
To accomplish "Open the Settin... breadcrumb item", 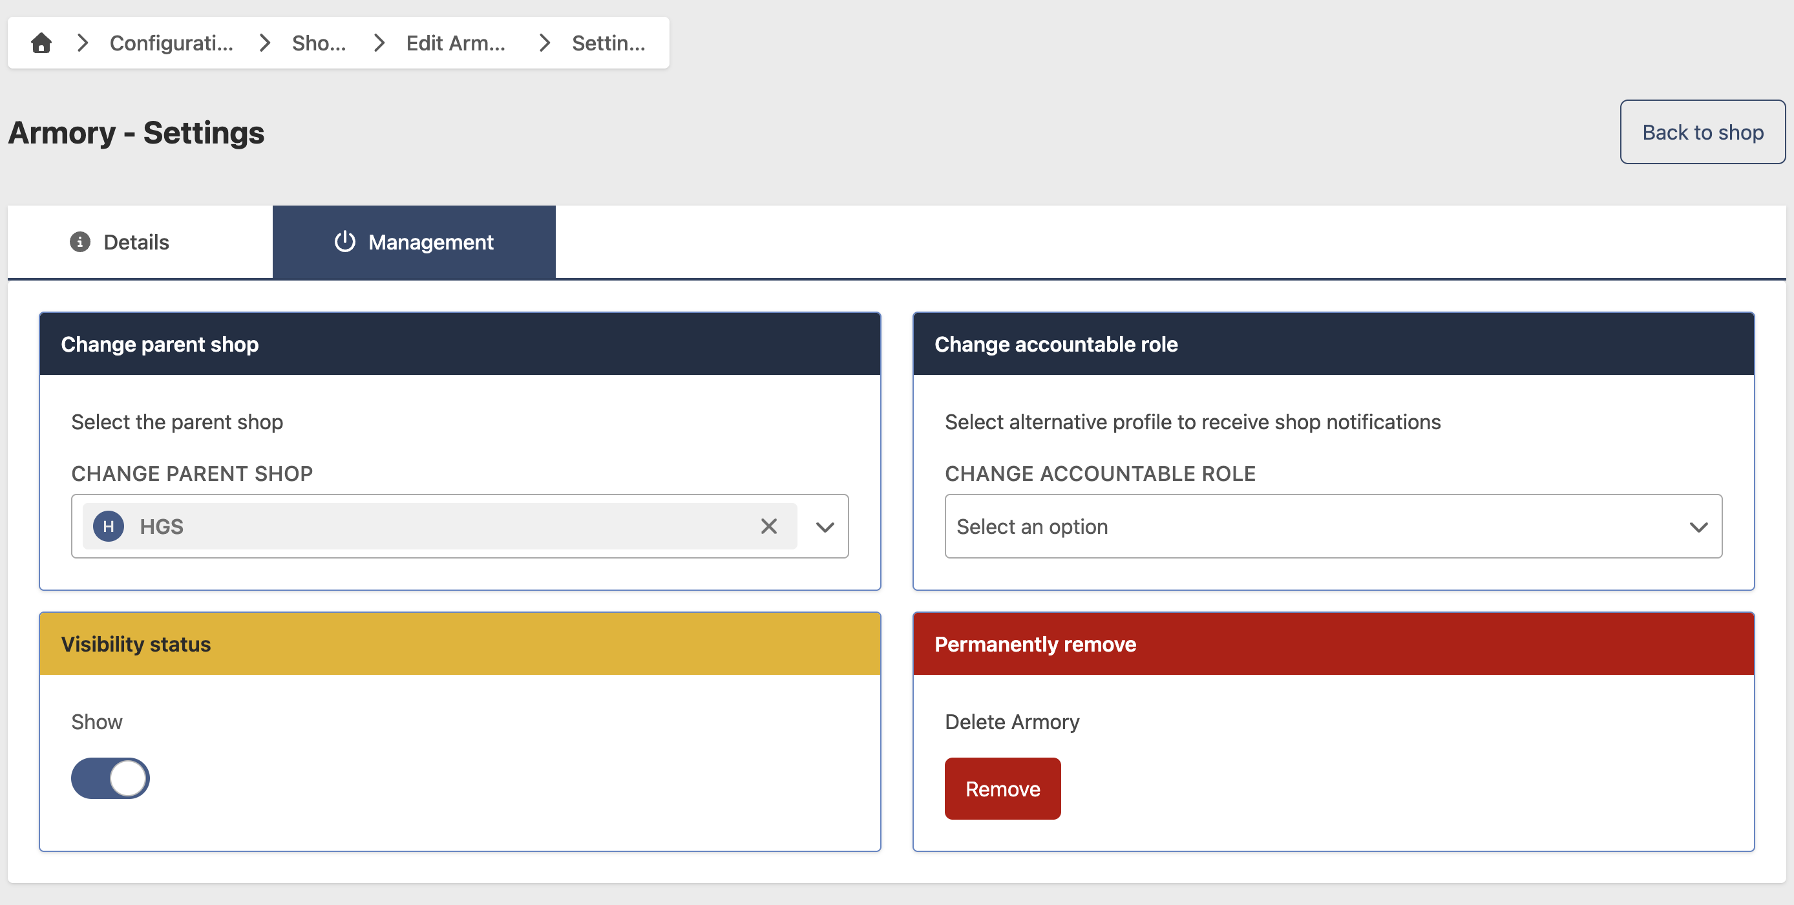I will pos(609,43).
